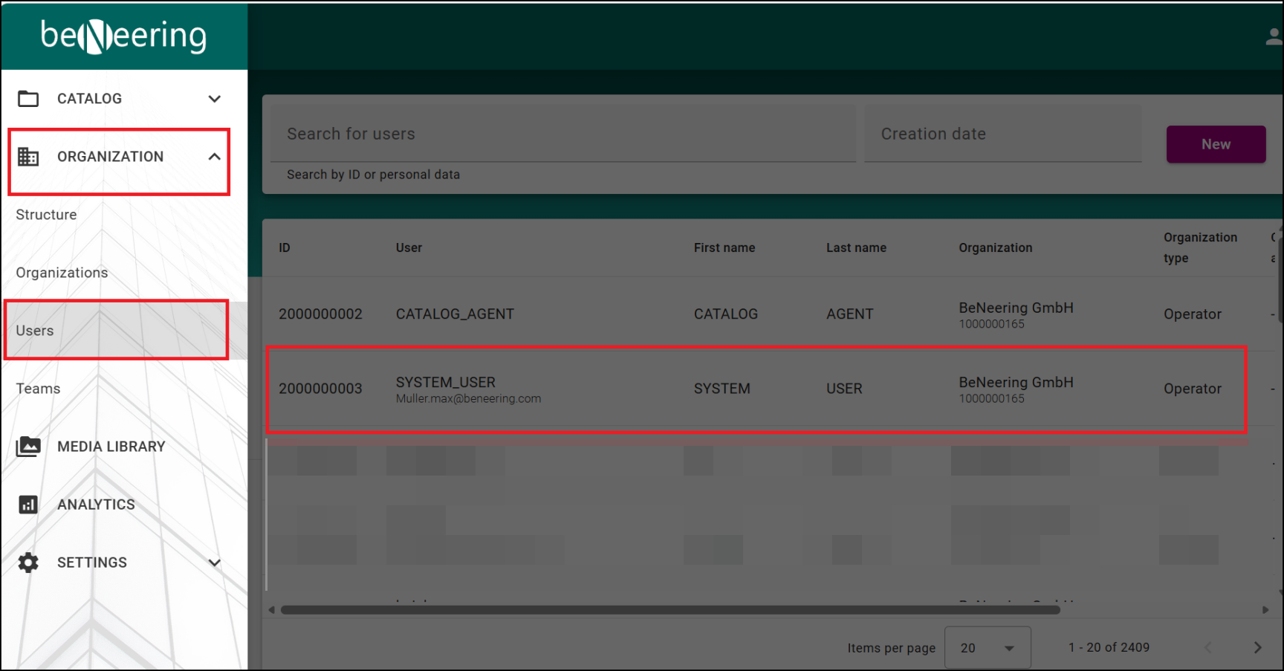Open Structure in the sidebar
Viewport: 1284px width, 671px height.
pyautogui.click(x=46, y=215)
